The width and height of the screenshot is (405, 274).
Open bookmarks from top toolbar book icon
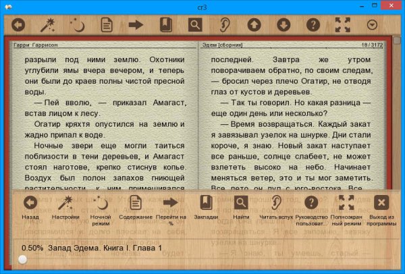[x=166, y=25]
